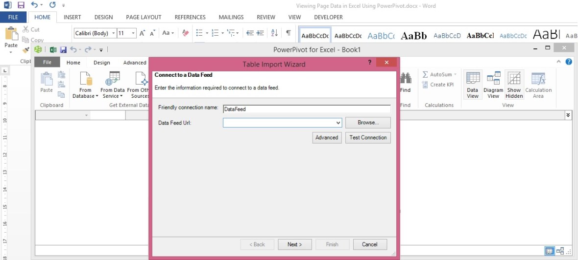This screenshot has height=260, width=578.
Task: Switch to Diagram View in PowerPivot
Action: tap(493, 85)
